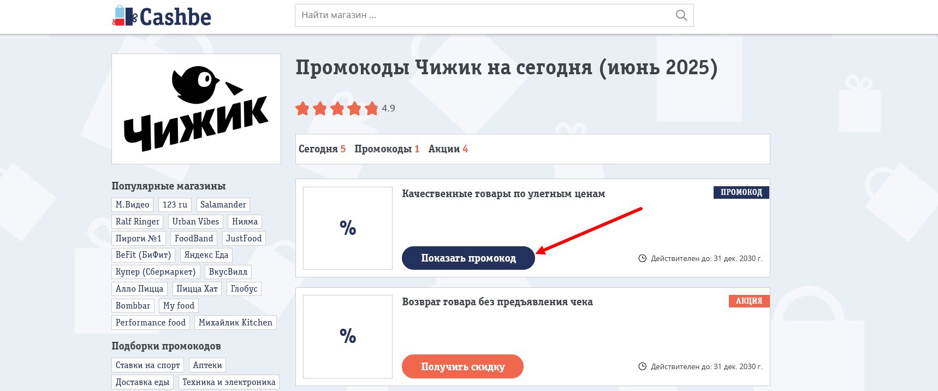Open the "Доставка еды" collection
This screenshot has width=938, height=391.
pos(143,382)
